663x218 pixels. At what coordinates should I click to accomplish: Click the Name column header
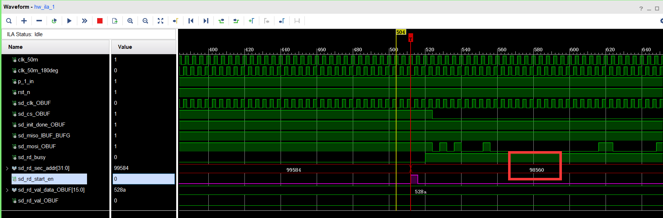56,47
